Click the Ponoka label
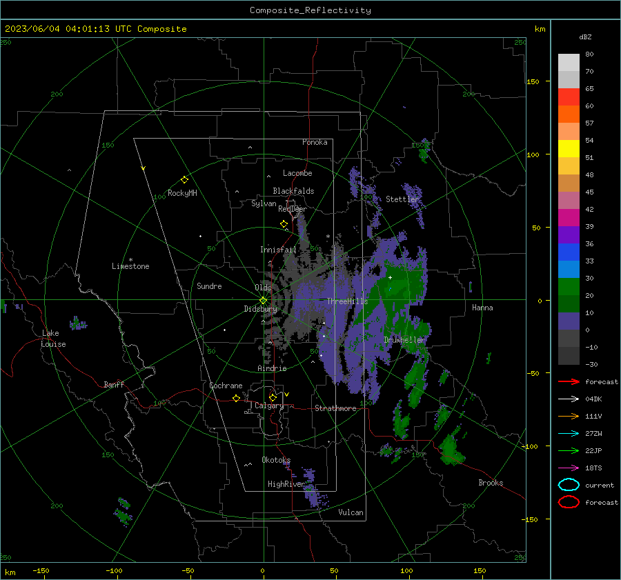 point(315,142)
